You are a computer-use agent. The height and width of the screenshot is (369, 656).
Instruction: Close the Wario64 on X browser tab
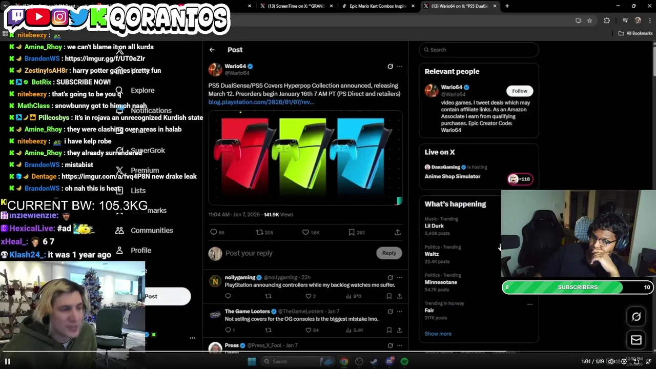pyautogui.click(x=495, y=6)
